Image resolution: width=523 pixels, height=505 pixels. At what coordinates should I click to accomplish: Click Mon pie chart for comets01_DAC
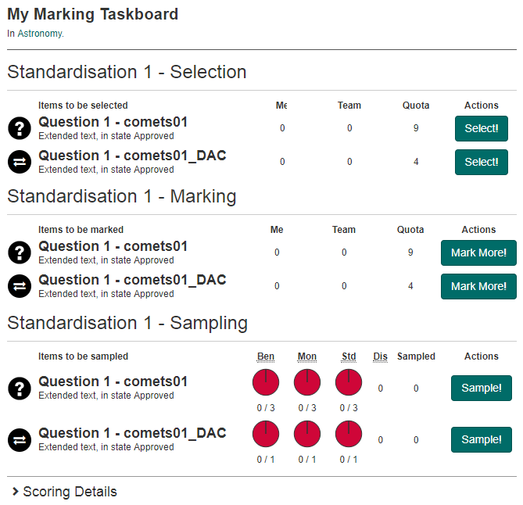(x=307, y=435)
